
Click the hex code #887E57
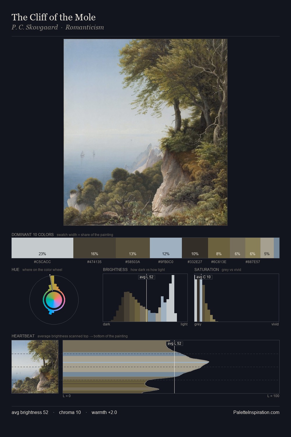(x=253, y=262)
